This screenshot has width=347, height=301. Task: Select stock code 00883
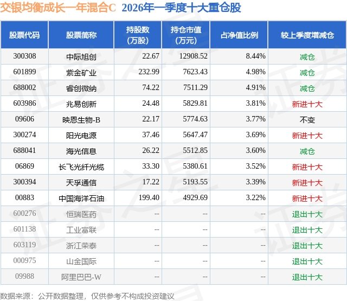coord(24,197)
